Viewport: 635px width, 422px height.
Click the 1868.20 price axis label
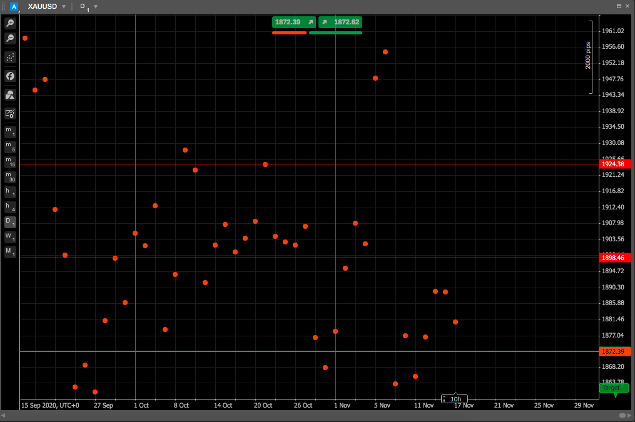tap(612, 366)
